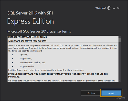Click the smiley feedback icon

[x=109, y=8]
